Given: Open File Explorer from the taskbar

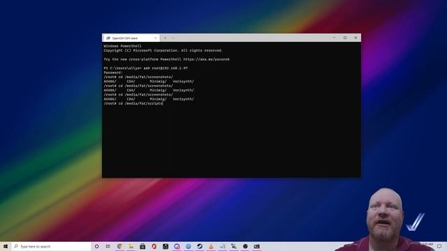Looking at the screenshot, I should pyautogui.click(x=131, y=246).
